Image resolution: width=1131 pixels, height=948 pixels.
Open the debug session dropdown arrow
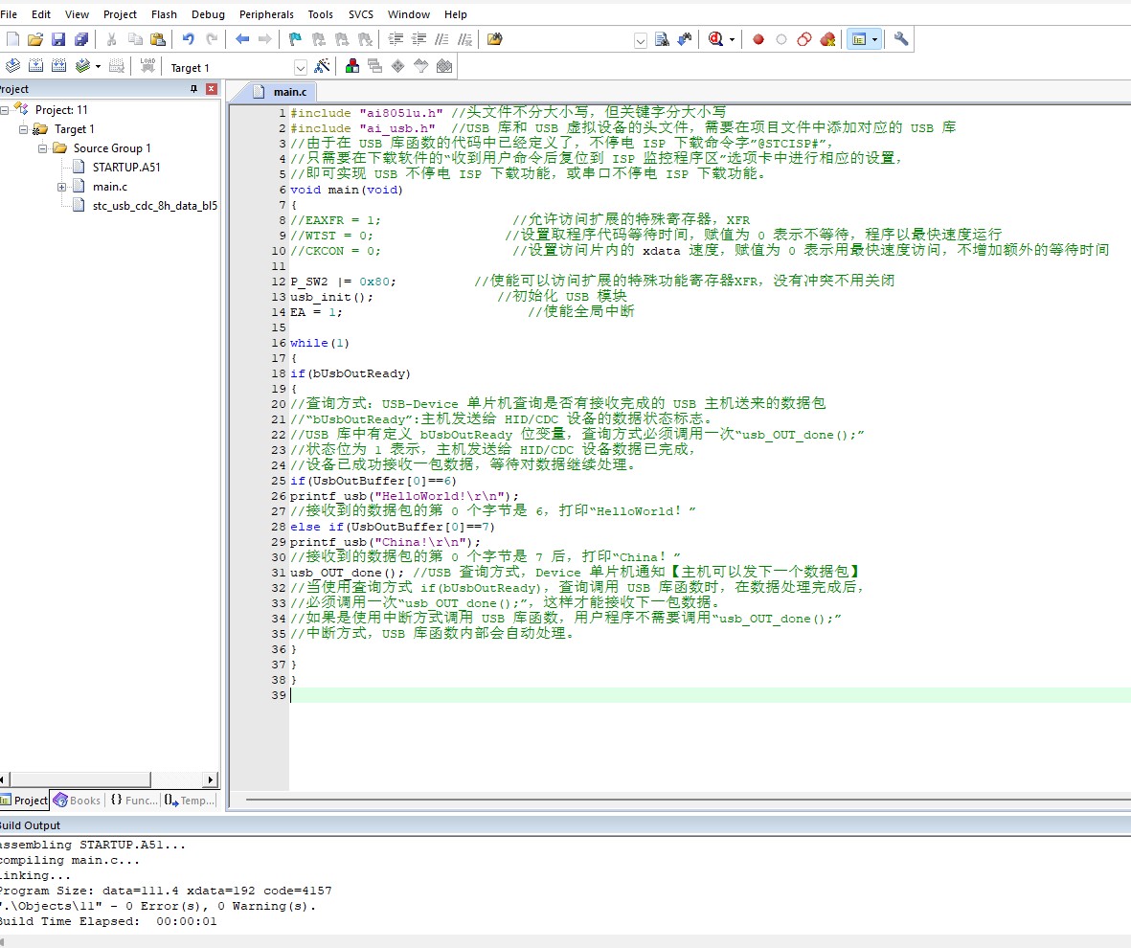pyautogui.click(x=732, y=39)
